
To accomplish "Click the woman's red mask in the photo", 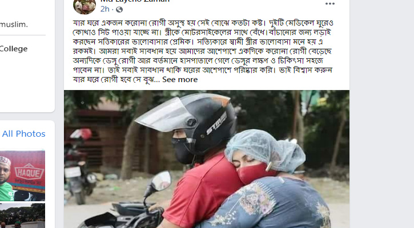I will point(256,173).
